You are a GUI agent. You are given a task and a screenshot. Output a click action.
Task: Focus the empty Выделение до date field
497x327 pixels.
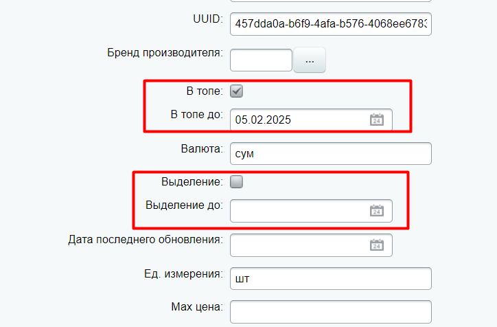[x=311, y=211]
